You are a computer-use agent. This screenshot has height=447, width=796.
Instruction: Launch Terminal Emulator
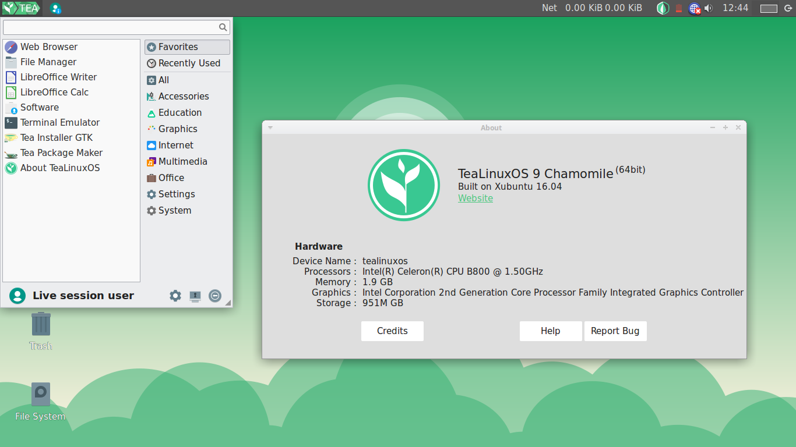(72, 123)
